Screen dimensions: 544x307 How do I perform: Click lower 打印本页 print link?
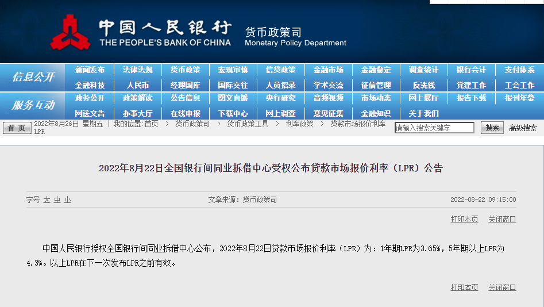pyautogui.click(x=464, y=287)
